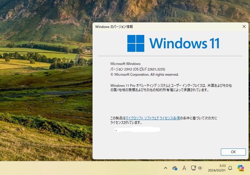
Task: Open the volume speaker tray icon
Action: click(x=200, y=168)
